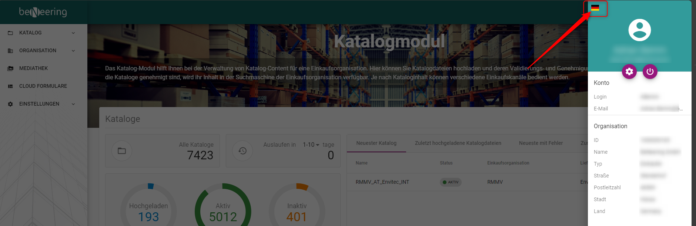Click the Mediathek sidebar icon
The width and height of the screenshot is (696, 226).
pos(10,69)
